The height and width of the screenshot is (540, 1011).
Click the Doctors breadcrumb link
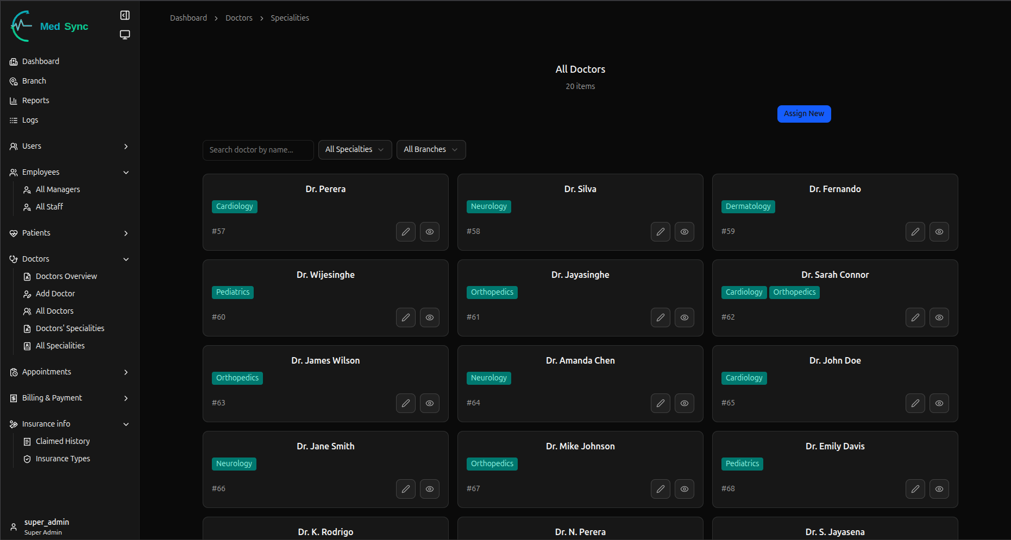[239, 18]
